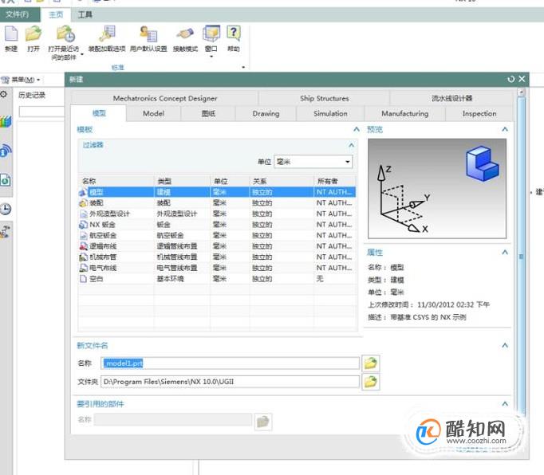Select the Inspection tab

479,114
